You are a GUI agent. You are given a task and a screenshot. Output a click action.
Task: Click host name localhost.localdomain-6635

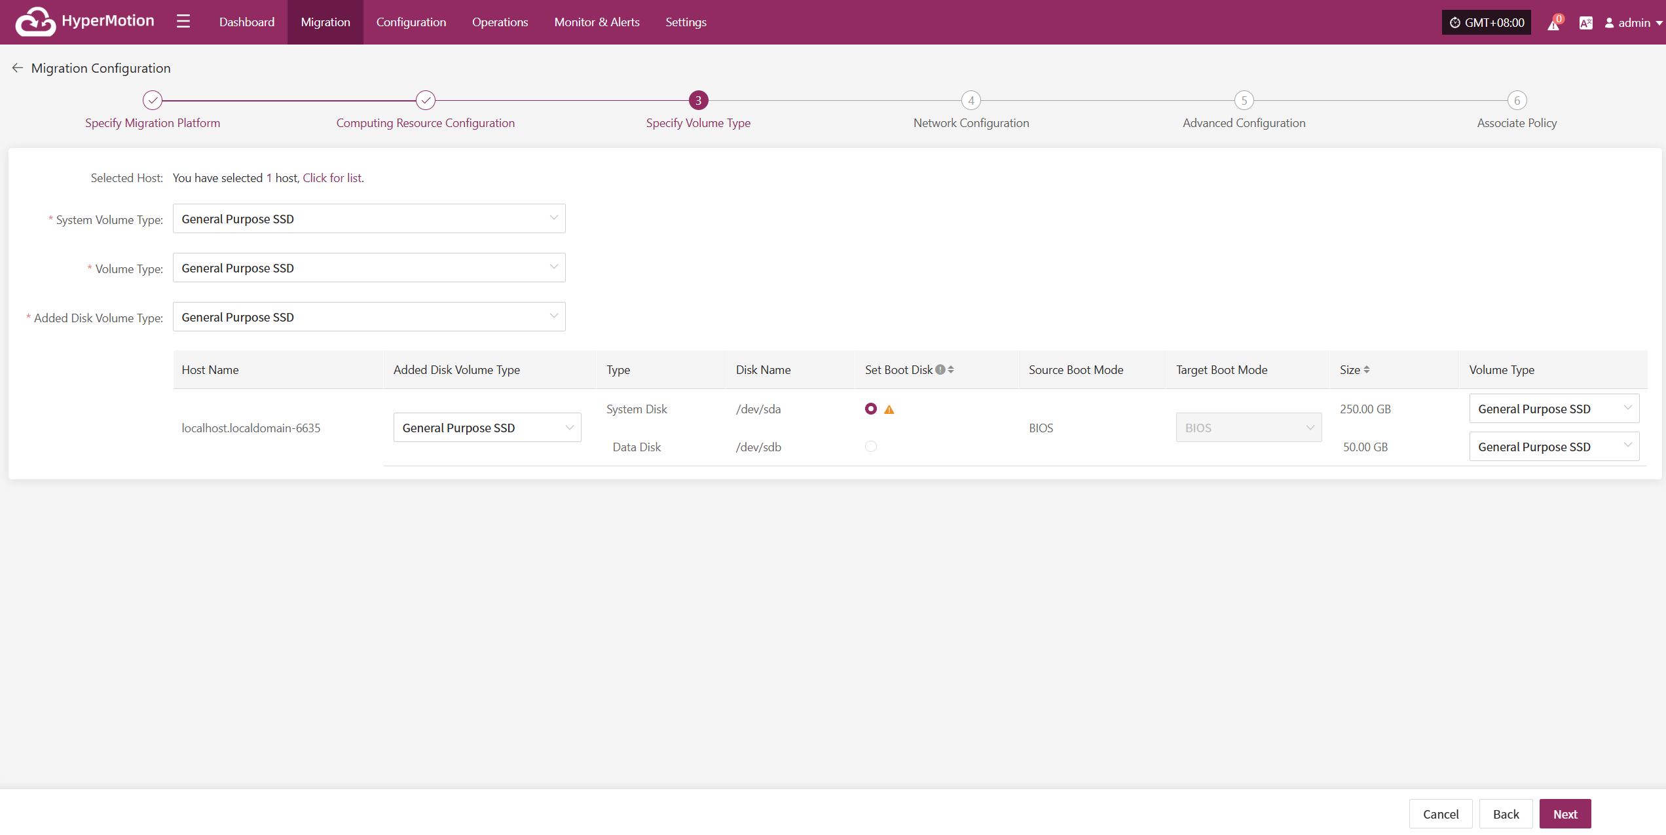click(x=251, y=428)
